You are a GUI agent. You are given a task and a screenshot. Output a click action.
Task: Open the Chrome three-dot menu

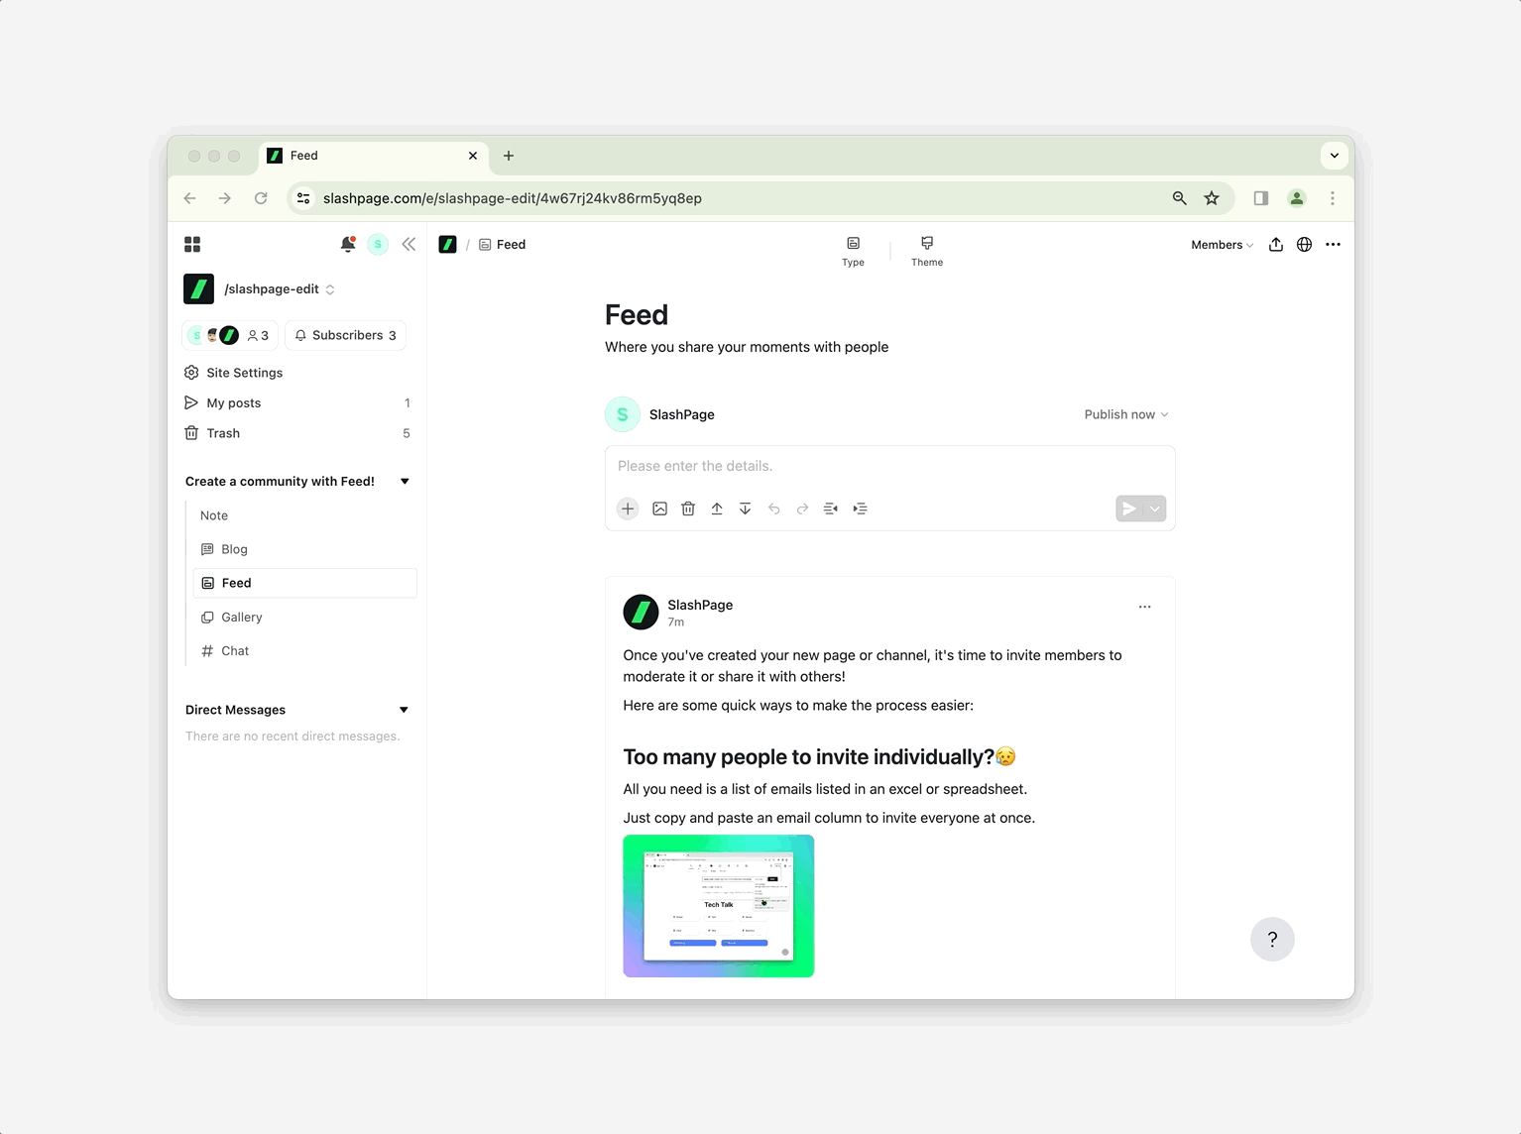click(1333, 198)
